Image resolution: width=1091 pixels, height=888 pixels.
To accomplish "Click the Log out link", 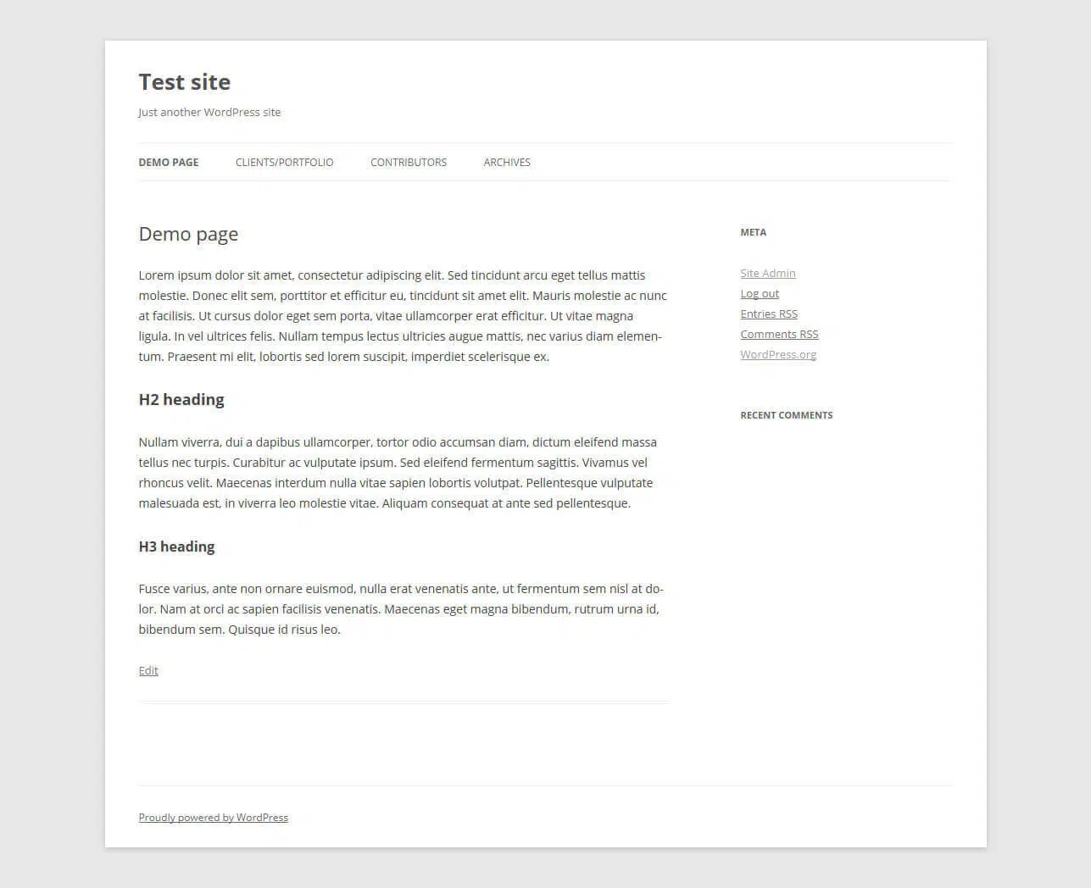I will [x=760, y=294].
